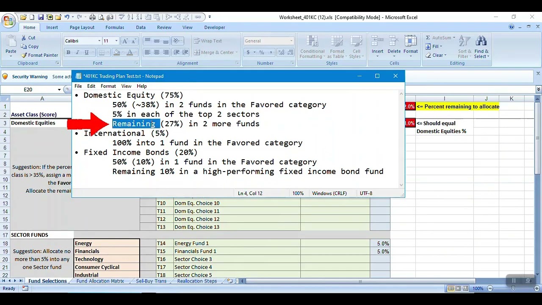Click the Sort & Filter icon
Screen dimensions: 542x305
[465, 47]
